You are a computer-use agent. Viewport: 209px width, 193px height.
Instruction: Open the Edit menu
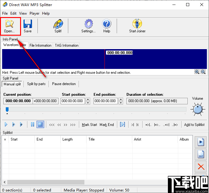(x=13, y=13)
